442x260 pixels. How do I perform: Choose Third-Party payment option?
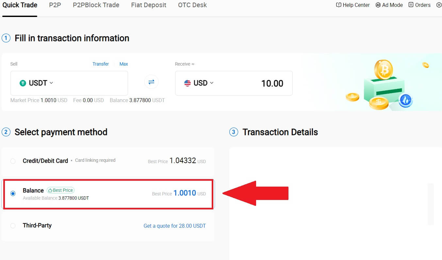point(13,225)
